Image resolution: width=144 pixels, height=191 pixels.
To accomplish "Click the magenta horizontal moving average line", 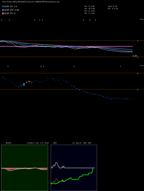I will click(x=66, y=46).
